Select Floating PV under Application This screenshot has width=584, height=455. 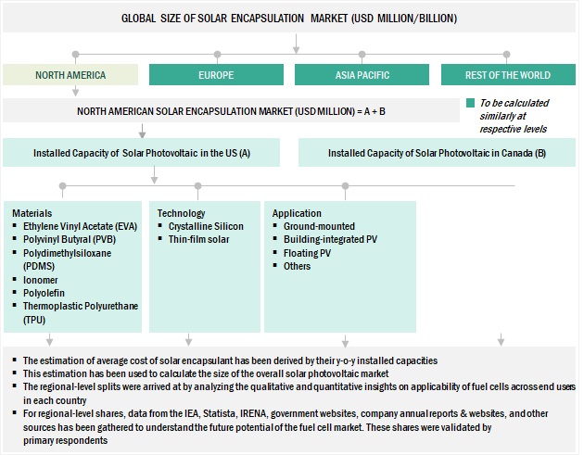[309, 252]
